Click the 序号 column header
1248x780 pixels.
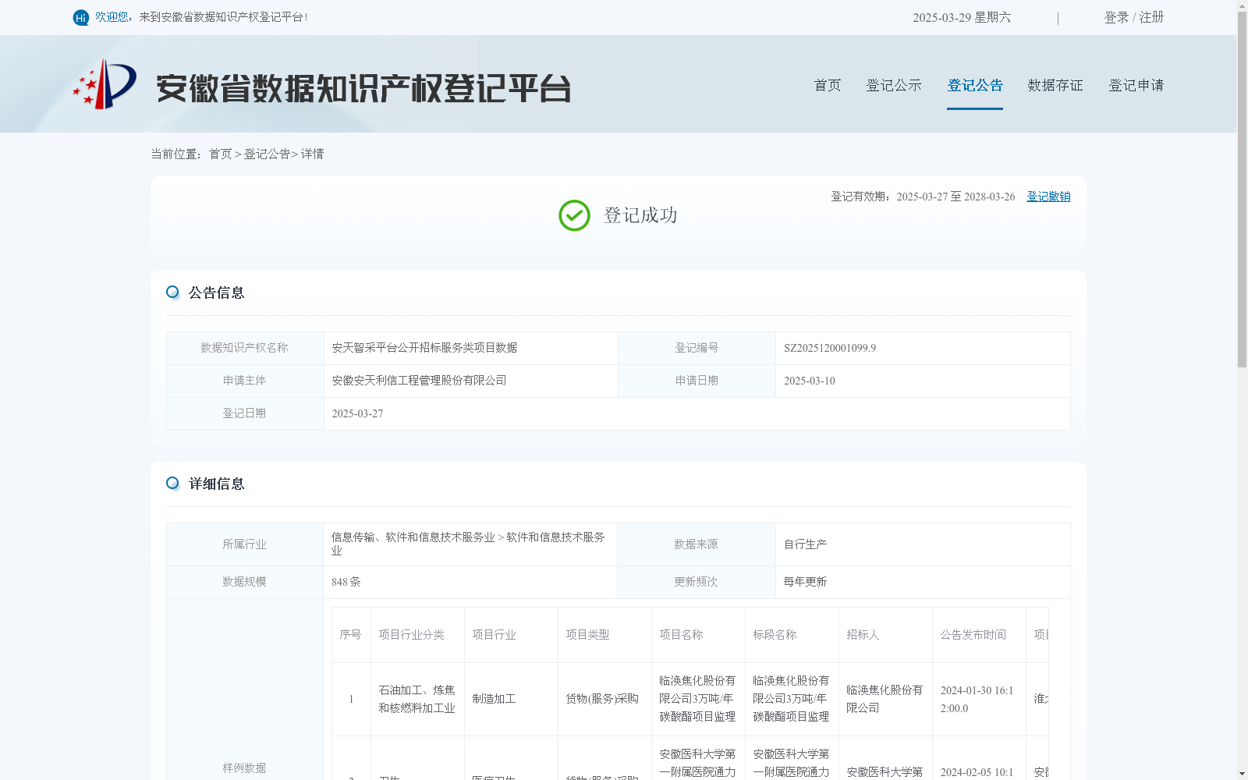click(x=350, y=635)
